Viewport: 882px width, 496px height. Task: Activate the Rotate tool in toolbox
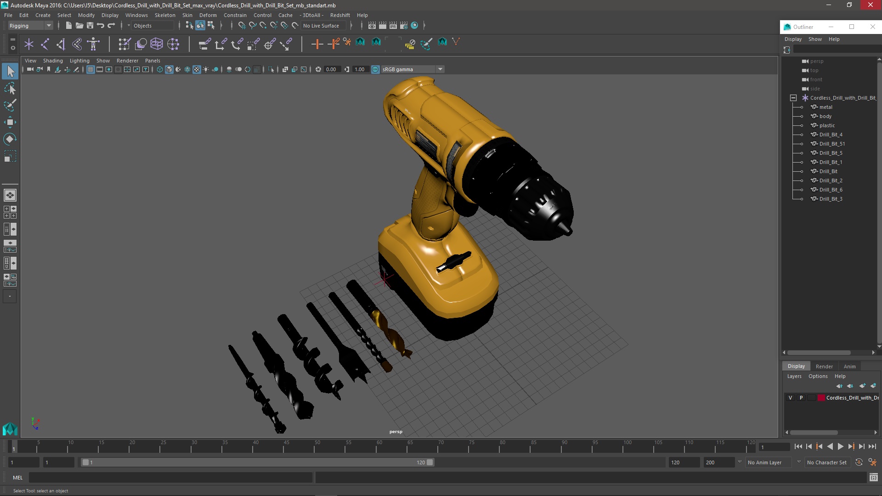[x=10, y=139]
